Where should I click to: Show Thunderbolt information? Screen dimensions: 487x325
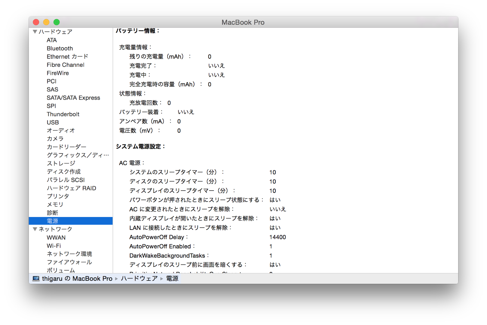tap(63, 114)
